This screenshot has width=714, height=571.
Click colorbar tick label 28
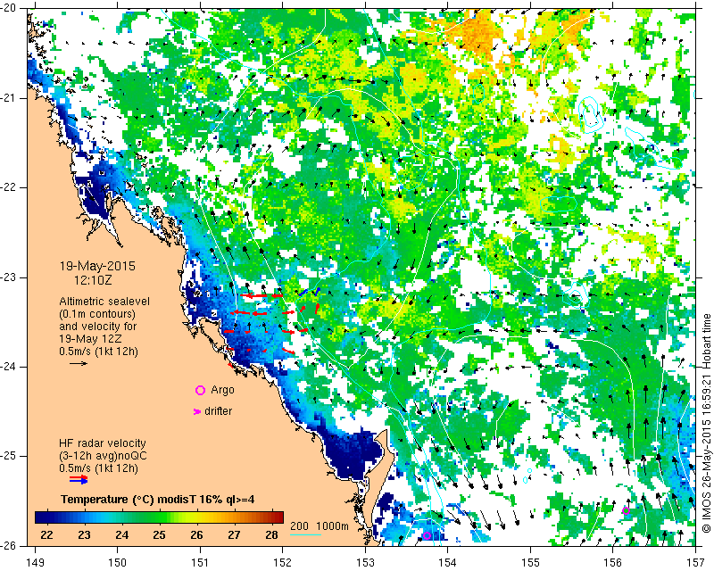(x=271, y=535)
